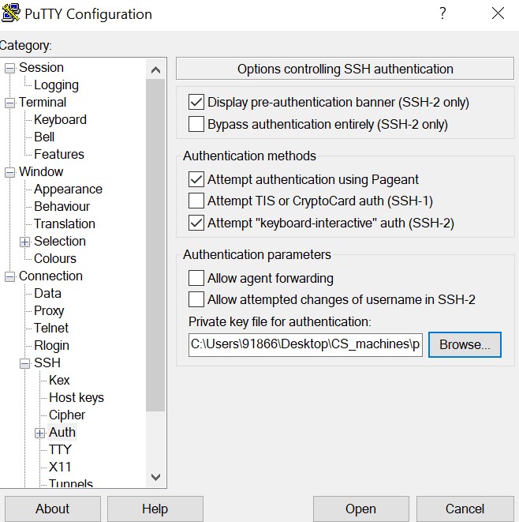Select Window category
The image size is (519, 522).
(x=41, y=172)
